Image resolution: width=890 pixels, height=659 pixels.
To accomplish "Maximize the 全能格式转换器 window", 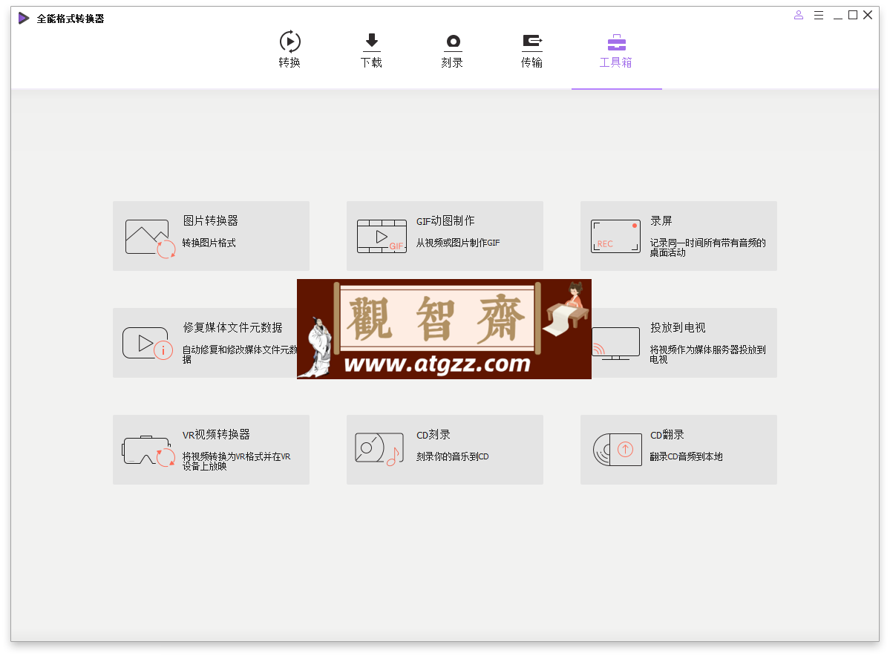I will [x=853, y=16].
